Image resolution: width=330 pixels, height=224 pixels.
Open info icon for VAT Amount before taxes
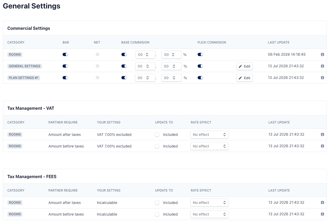point(322,146)
